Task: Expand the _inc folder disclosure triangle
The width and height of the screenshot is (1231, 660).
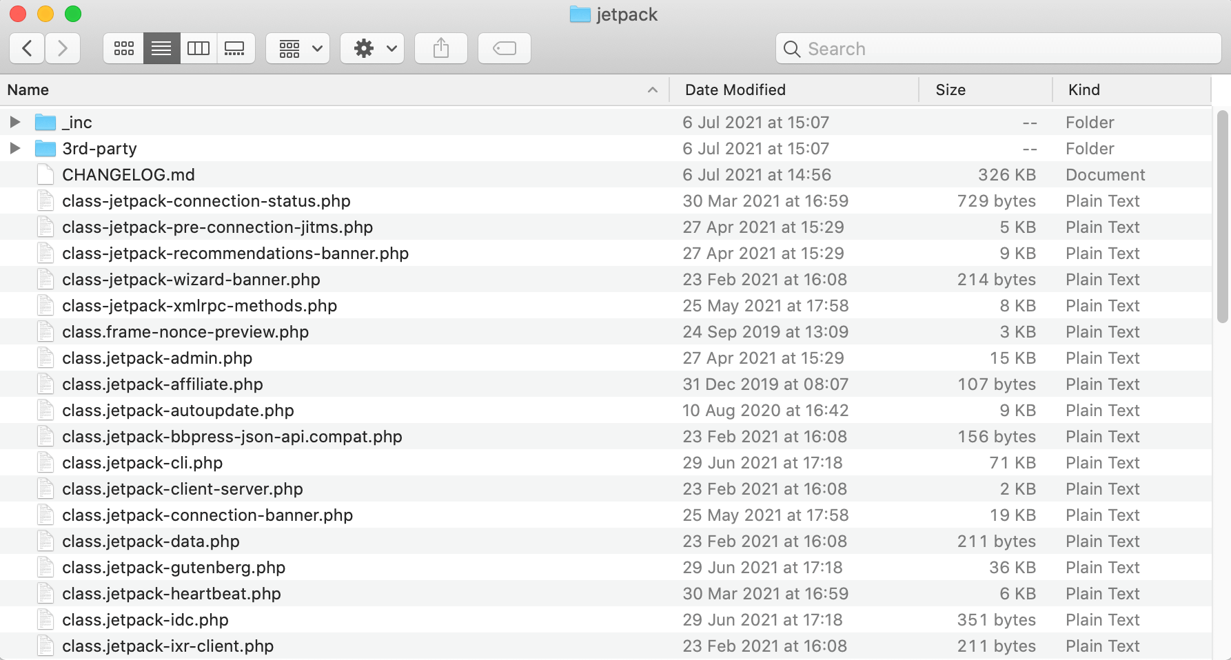Action: (14, 123)
